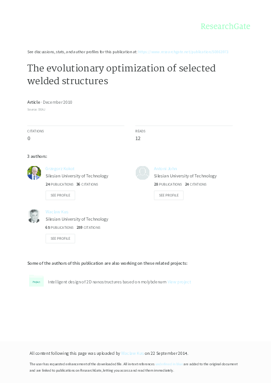
Task: Click the green Project badge
Action: (36, 282)
